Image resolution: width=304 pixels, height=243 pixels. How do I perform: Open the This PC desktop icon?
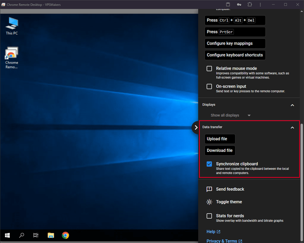click(x=12, y=26)
